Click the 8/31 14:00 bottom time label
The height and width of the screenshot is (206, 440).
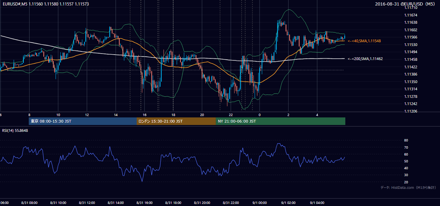pos(116,203)
